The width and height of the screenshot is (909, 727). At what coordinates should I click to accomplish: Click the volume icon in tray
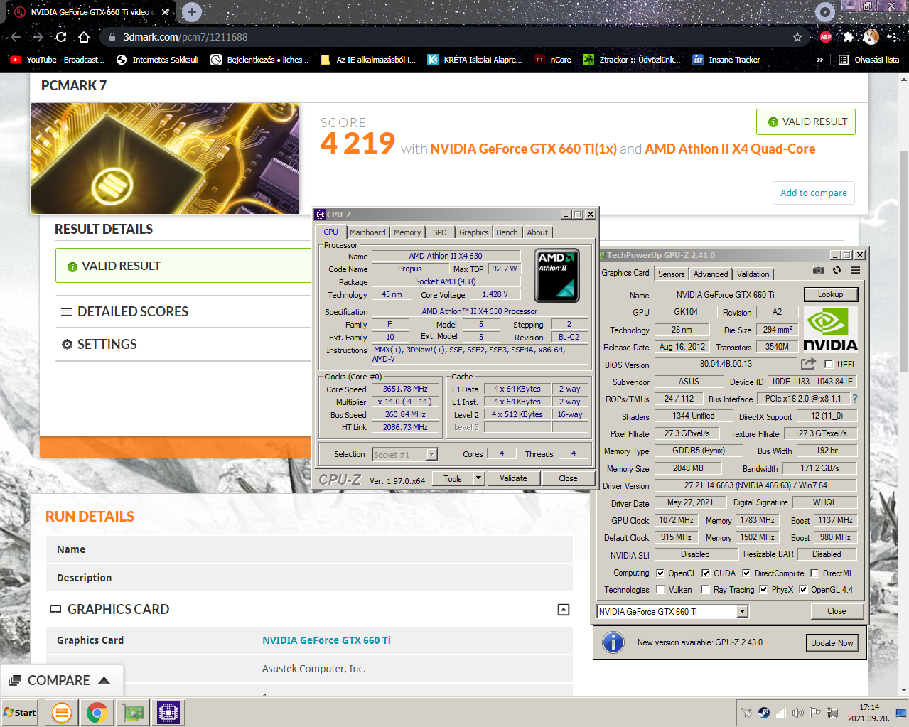click(798, 713)
